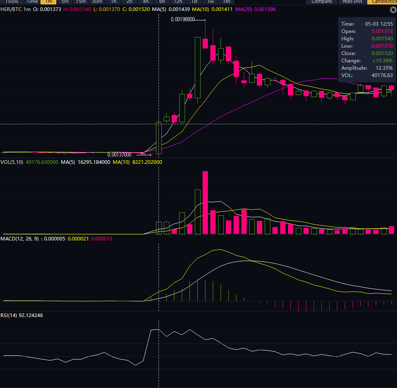The image size is (397, 388).
Task: Switch to the 5m interval
Action: [65, 2]
